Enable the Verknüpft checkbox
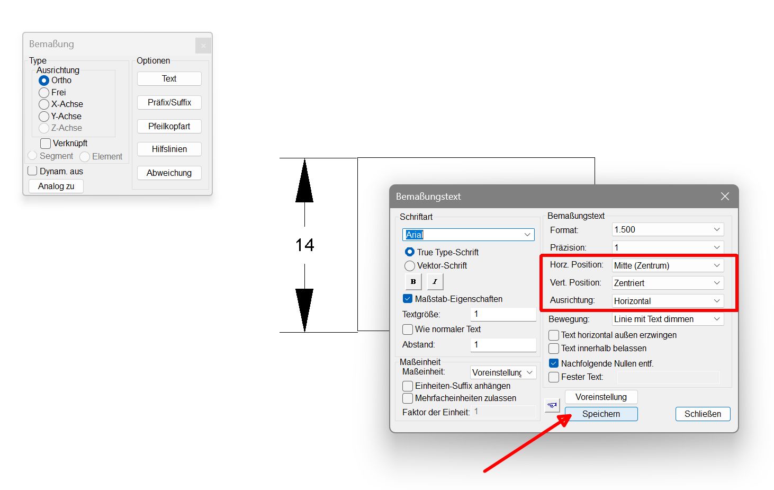Screen dimensions: 774x490 (x=46, y=144)
